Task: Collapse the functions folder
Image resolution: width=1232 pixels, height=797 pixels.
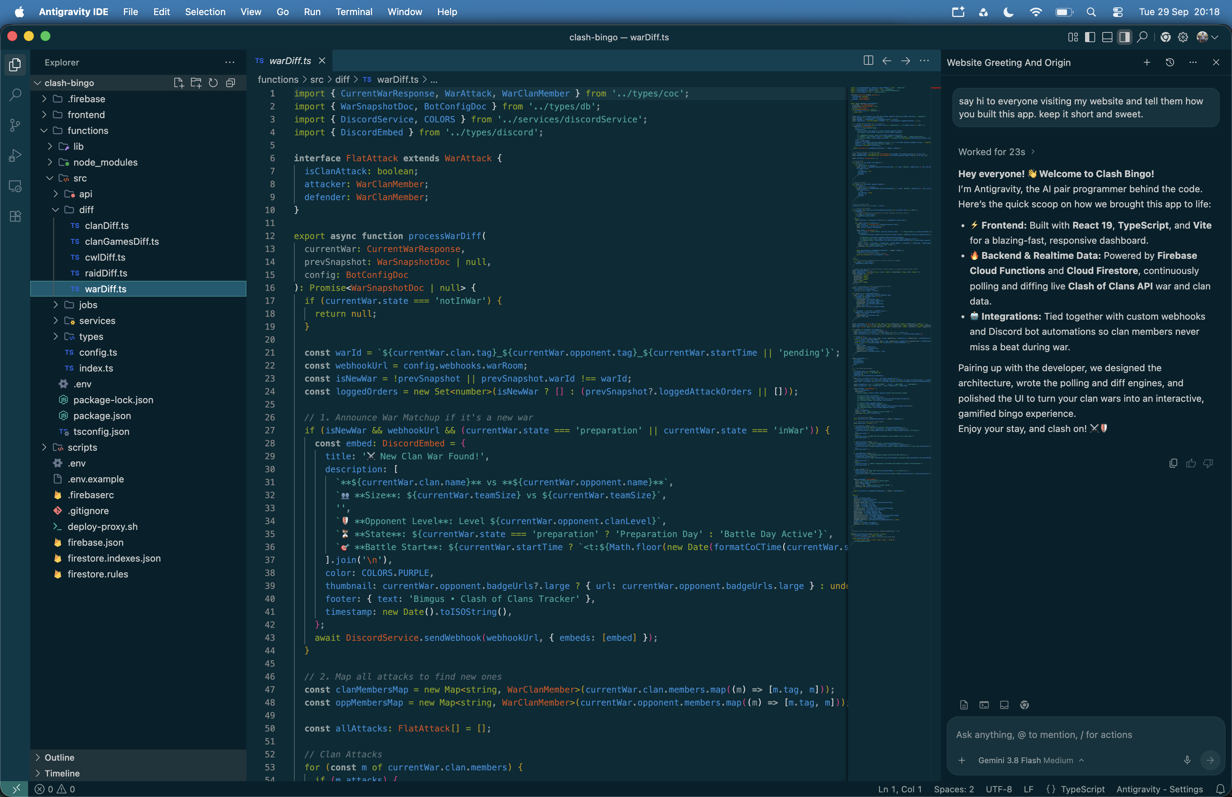Action: (138, 130)
